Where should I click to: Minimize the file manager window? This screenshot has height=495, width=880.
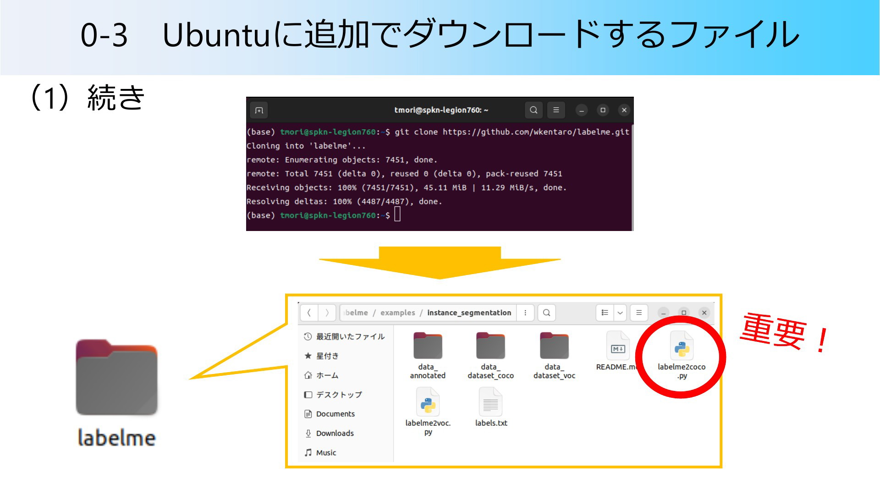coord(663,313)
